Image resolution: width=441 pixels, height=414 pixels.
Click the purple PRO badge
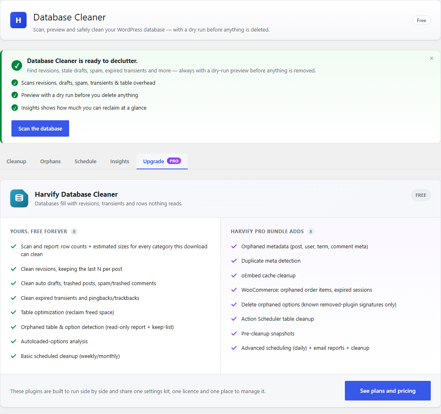(x=174, y=161)
